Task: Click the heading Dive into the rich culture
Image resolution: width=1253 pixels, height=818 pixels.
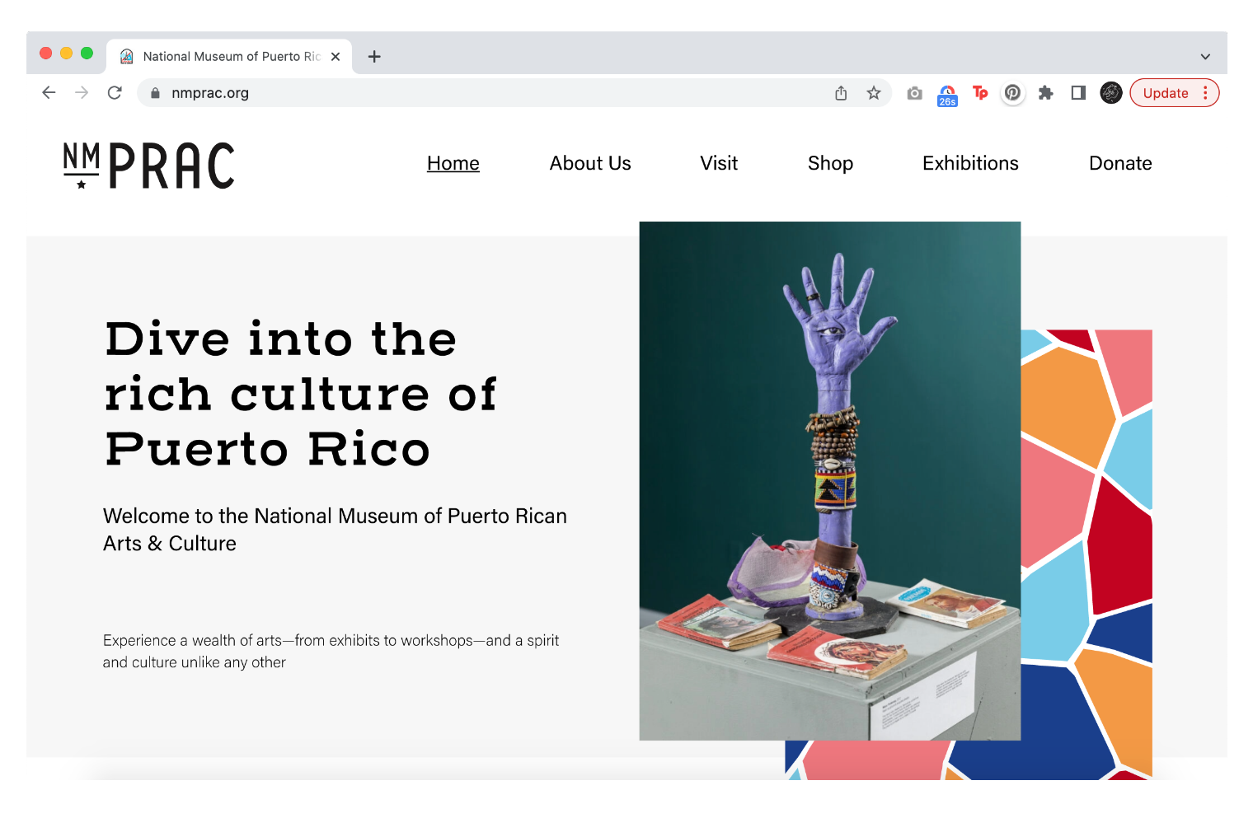Action: (x=301, y=394)
